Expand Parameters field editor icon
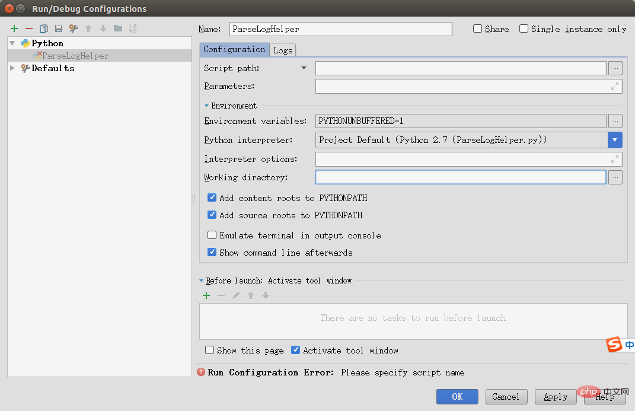Screen dimensions: 635x411 [x=615, y=86]
